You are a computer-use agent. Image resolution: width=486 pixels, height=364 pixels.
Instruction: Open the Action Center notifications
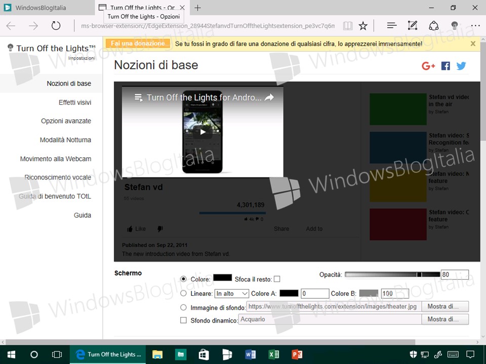pos(470,354)
